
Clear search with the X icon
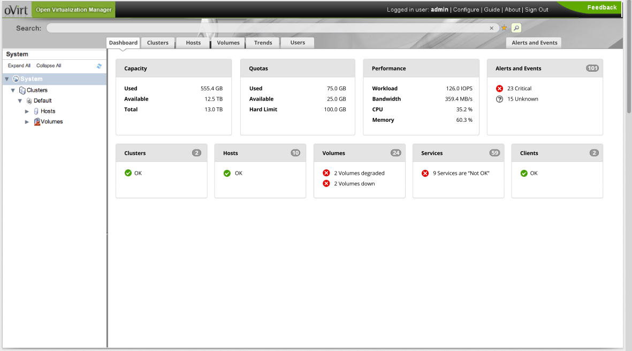point(492,28)
